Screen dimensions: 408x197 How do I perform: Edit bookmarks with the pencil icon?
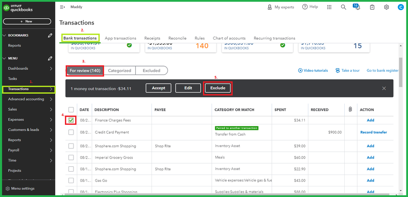pyautogui.click(x=50, y=35)
